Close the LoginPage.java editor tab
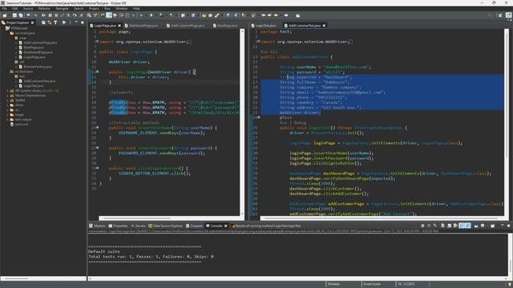Image resolution: width=513 pixels, height=288 pixels. pos(119,26)
